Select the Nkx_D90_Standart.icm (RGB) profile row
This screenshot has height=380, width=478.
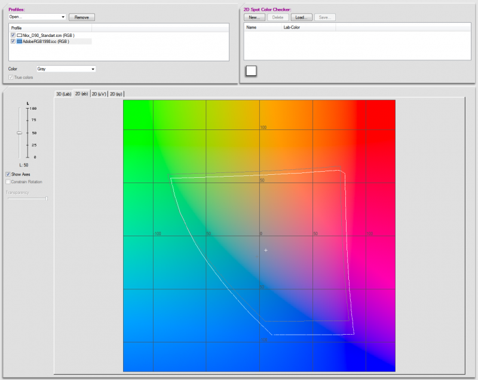(51, 35)
